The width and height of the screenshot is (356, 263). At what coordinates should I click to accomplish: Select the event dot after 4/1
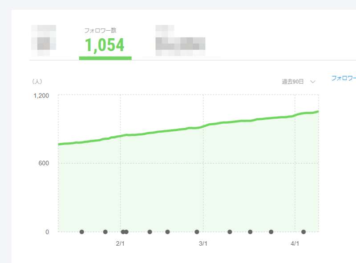point(303,232)
